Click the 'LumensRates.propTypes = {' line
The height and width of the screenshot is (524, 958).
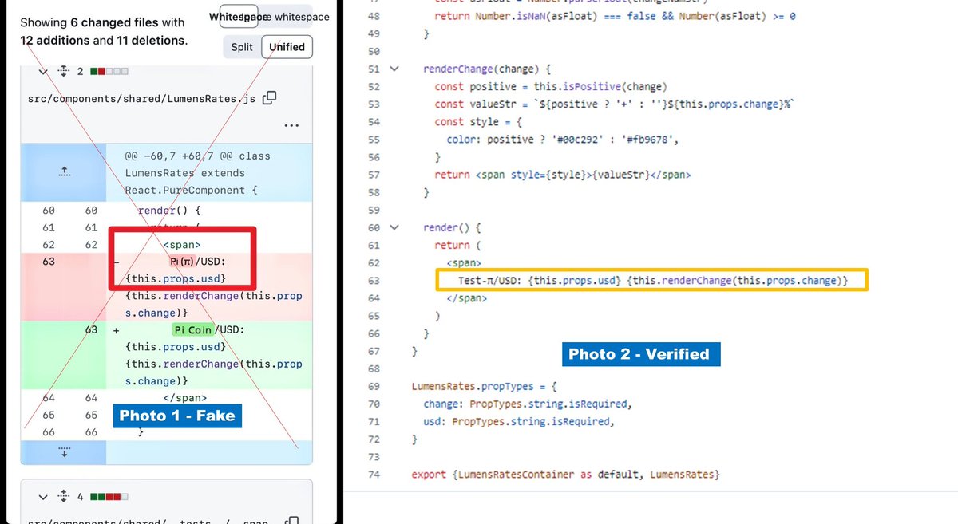[x=484, y=386]
